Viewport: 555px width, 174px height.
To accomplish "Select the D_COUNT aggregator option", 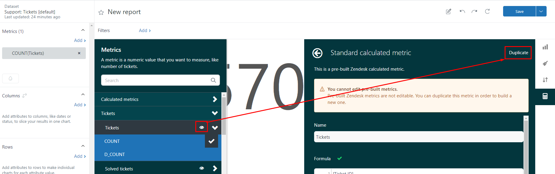I will pos(115,155).
